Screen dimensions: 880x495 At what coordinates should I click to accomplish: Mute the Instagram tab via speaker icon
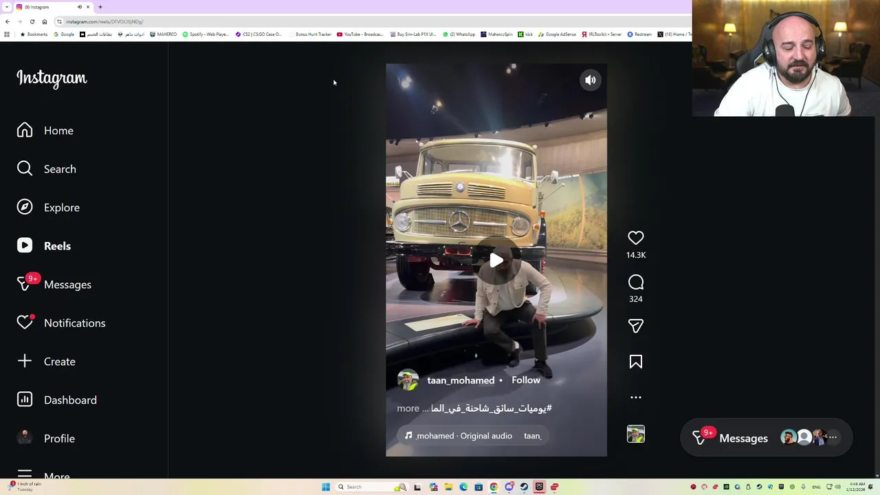tap(80, 7)
